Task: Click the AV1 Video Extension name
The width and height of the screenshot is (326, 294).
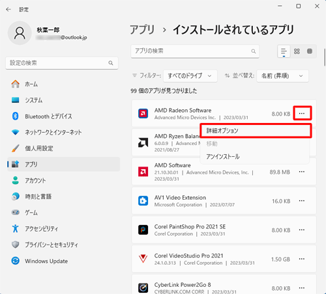Action: 180,198
